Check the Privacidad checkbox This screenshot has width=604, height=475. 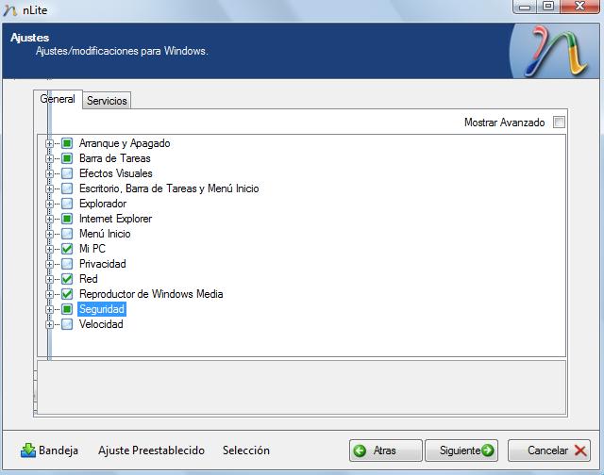(x=67, y=264)
